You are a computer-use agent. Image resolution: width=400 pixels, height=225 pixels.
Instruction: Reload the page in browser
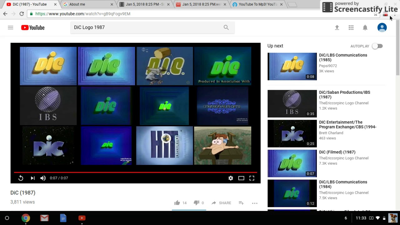(22, 14)
